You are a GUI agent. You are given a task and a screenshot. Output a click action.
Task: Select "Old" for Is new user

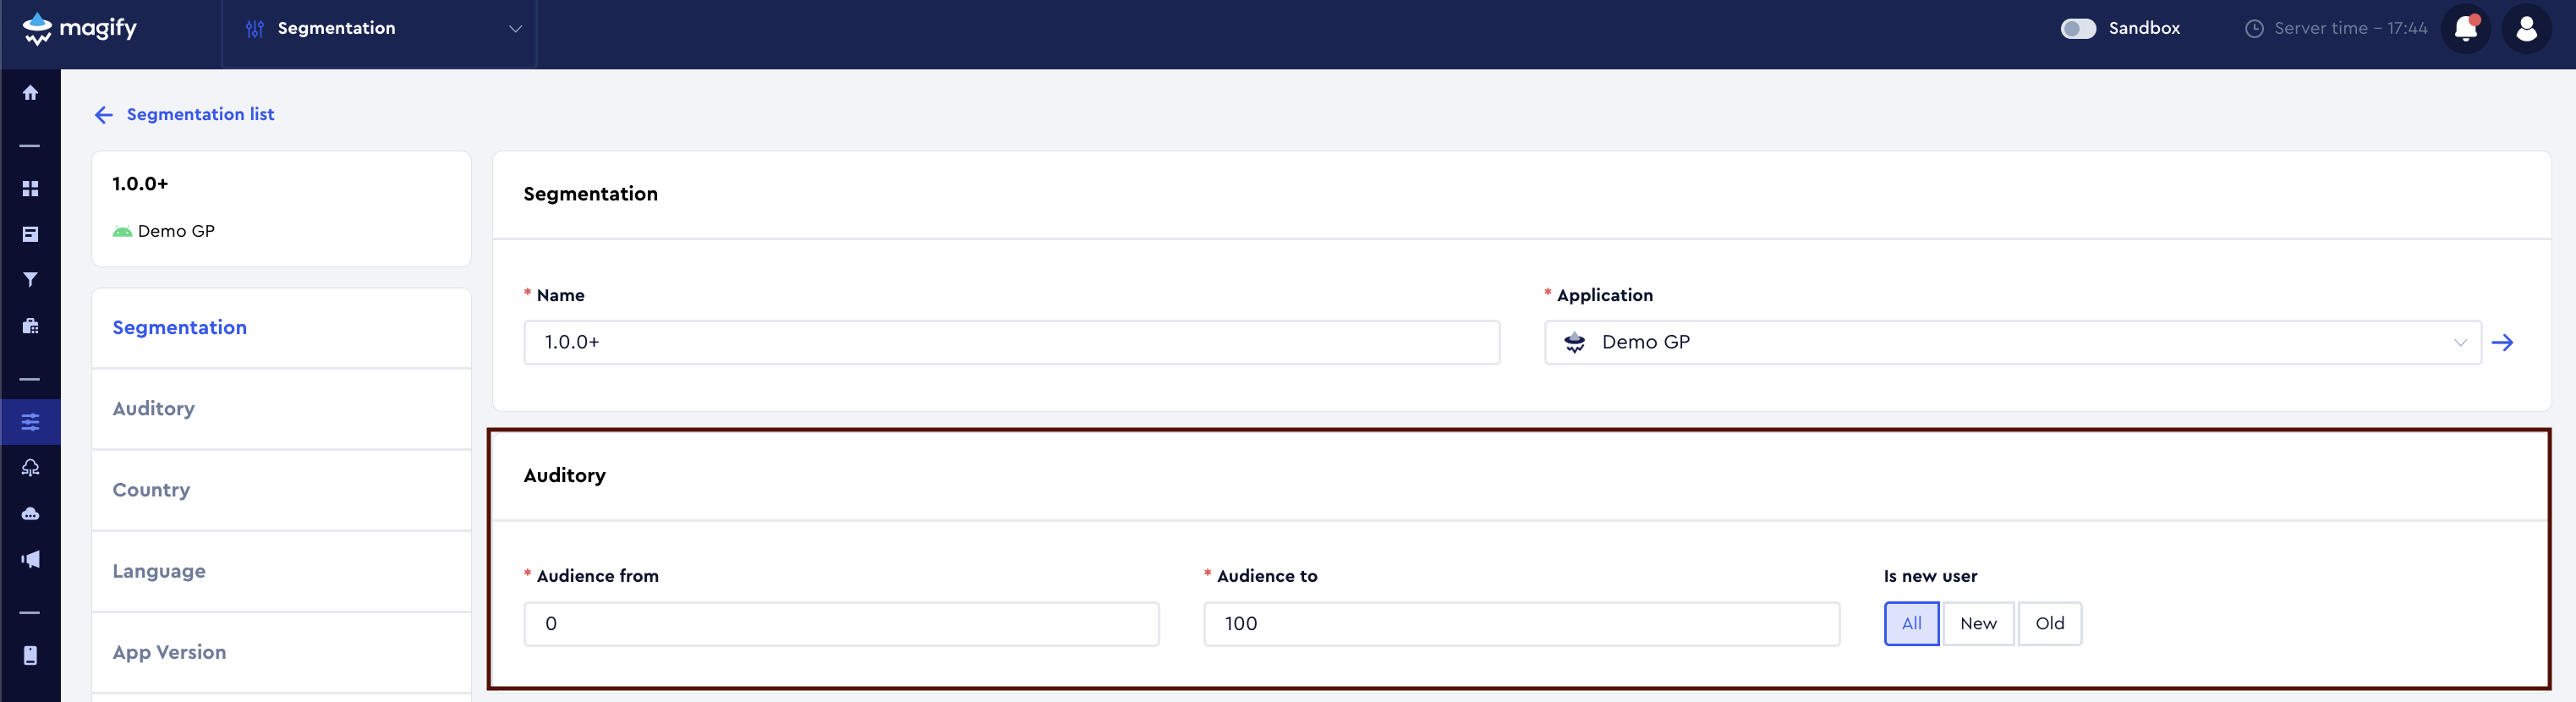click(2049, 624)
